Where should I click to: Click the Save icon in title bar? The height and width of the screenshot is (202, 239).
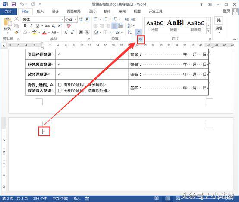click(x=13, y=4)
